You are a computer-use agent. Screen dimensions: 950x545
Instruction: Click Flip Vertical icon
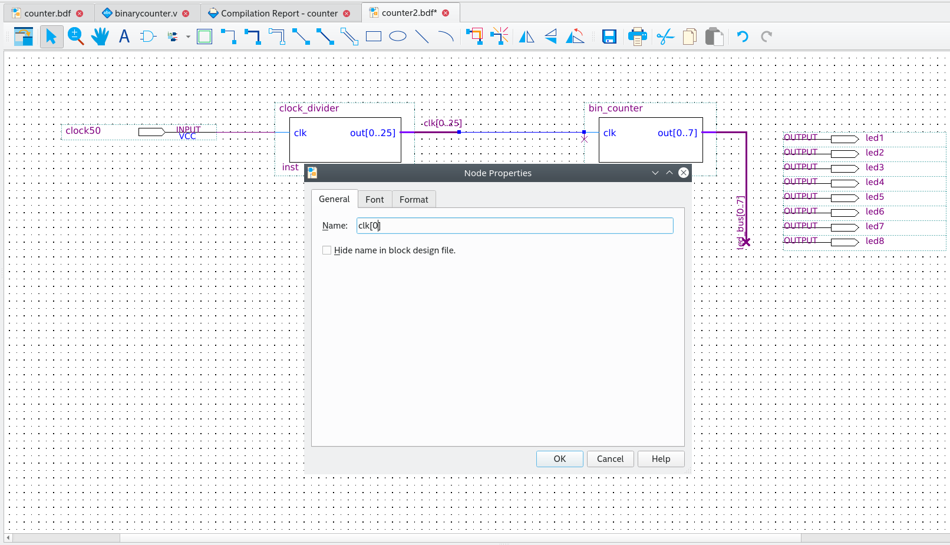click(x=550, y=37)
